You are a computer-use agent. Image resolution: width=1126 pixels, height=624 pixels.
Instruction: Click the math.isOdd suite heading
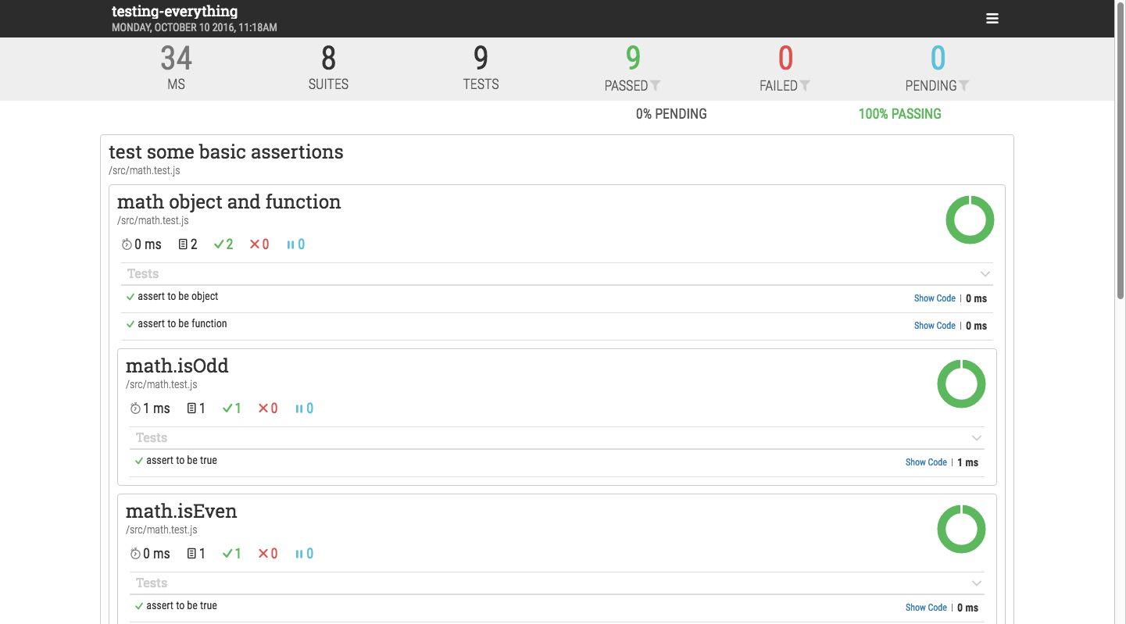177,365
